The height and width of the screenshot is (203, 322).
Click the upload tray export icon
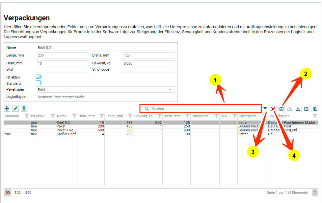[298, 109]
